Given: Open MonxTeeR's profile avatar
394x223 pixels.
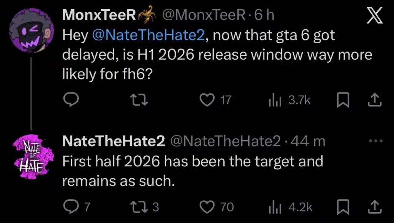Looking at the screenshot, I should [32, 30].
